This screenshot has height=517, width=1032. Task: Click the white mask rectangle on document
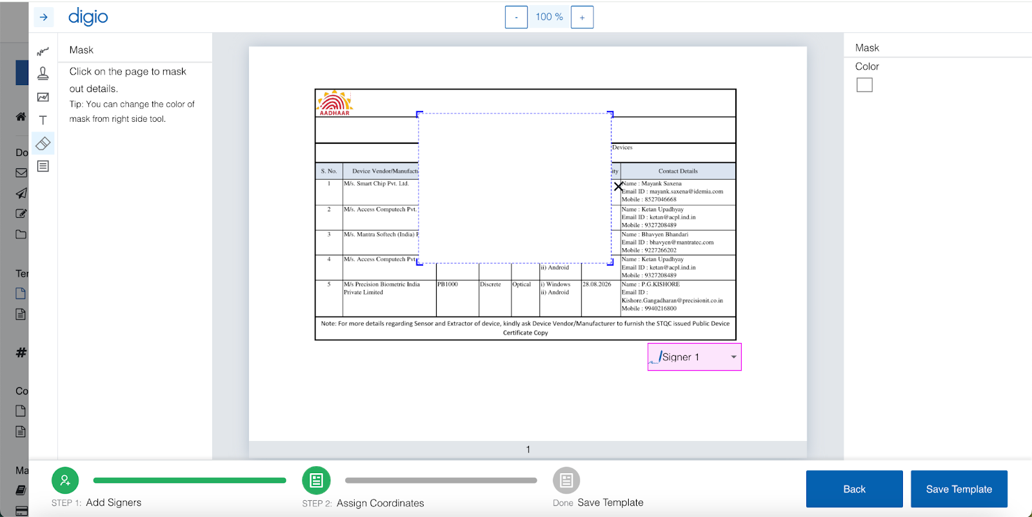pos(515,188)
